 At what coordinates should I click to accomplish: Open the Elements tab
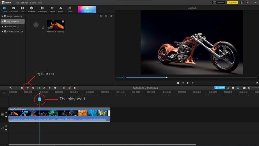pyautogui.click(x=31, y=9)
